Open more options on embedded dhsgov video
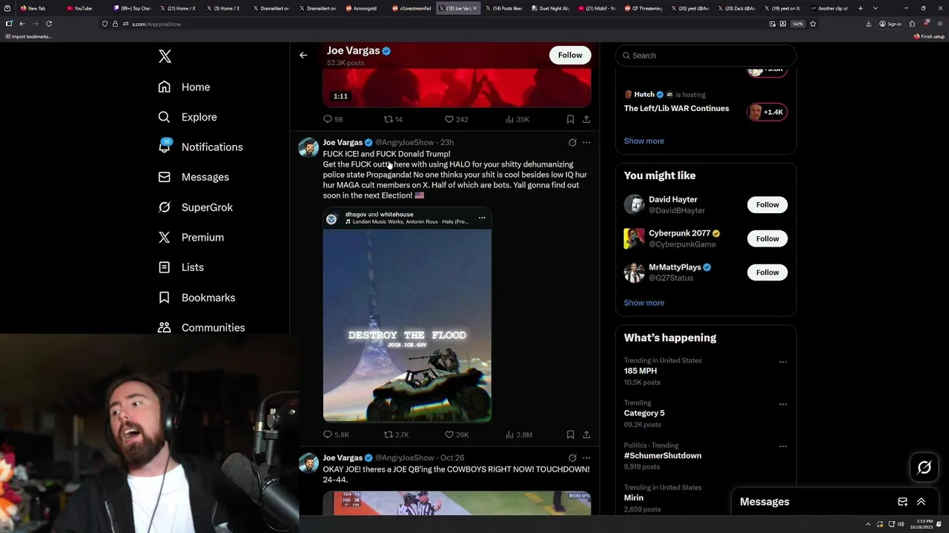The image size is (949, 533). click(482, 218)
